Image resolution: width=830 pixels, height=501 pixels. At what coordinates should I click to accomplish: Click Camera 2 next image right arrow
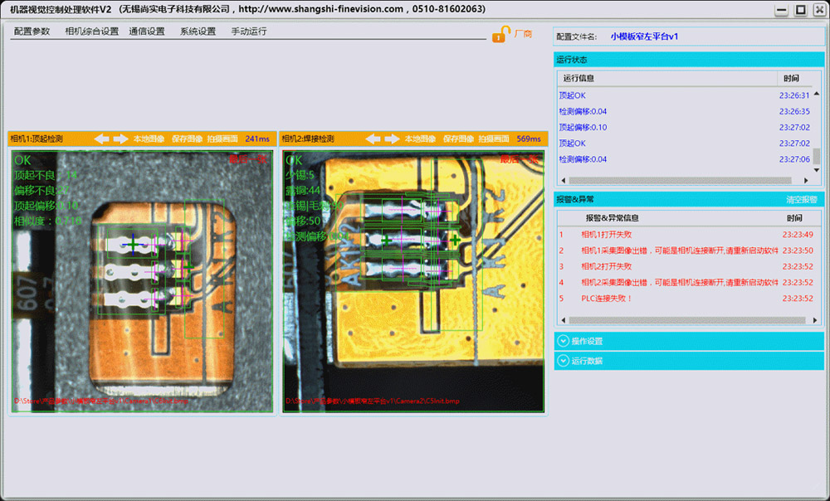coord(393,139)
